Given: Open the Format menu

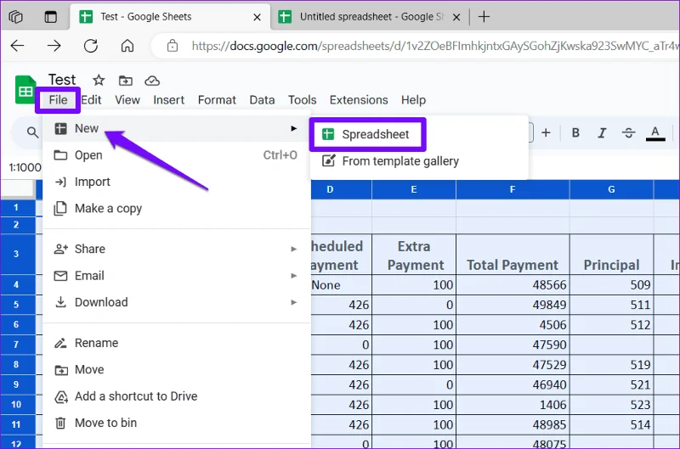Looking at the screenshot, I should [217, 100].
